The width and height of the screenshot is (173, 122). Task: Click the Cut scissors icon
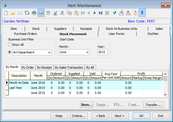point(62,13)
